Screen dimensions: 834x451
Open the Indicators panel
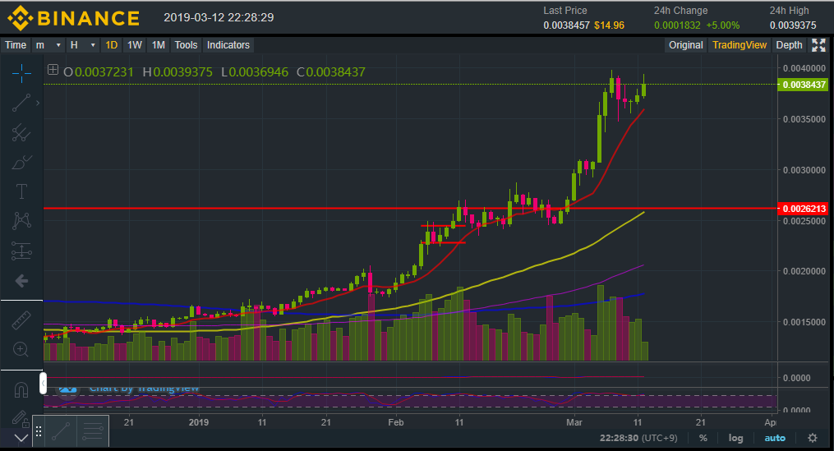point(228,45)
